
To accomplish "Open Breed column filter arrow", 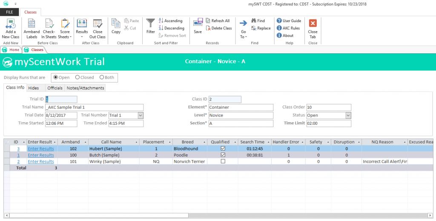I will click(204, 142).
